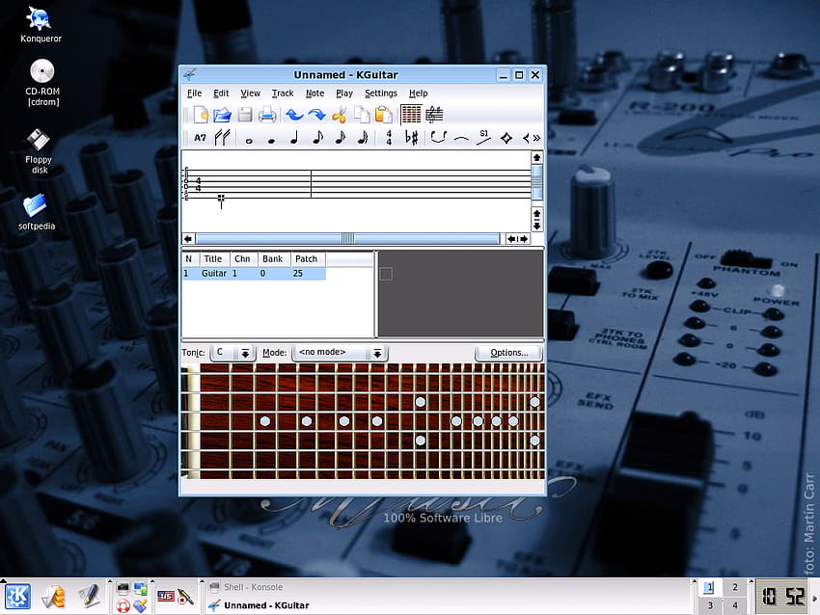Apply legato effect to note
The height and width of the screenshot is (615, 820).
438,138
